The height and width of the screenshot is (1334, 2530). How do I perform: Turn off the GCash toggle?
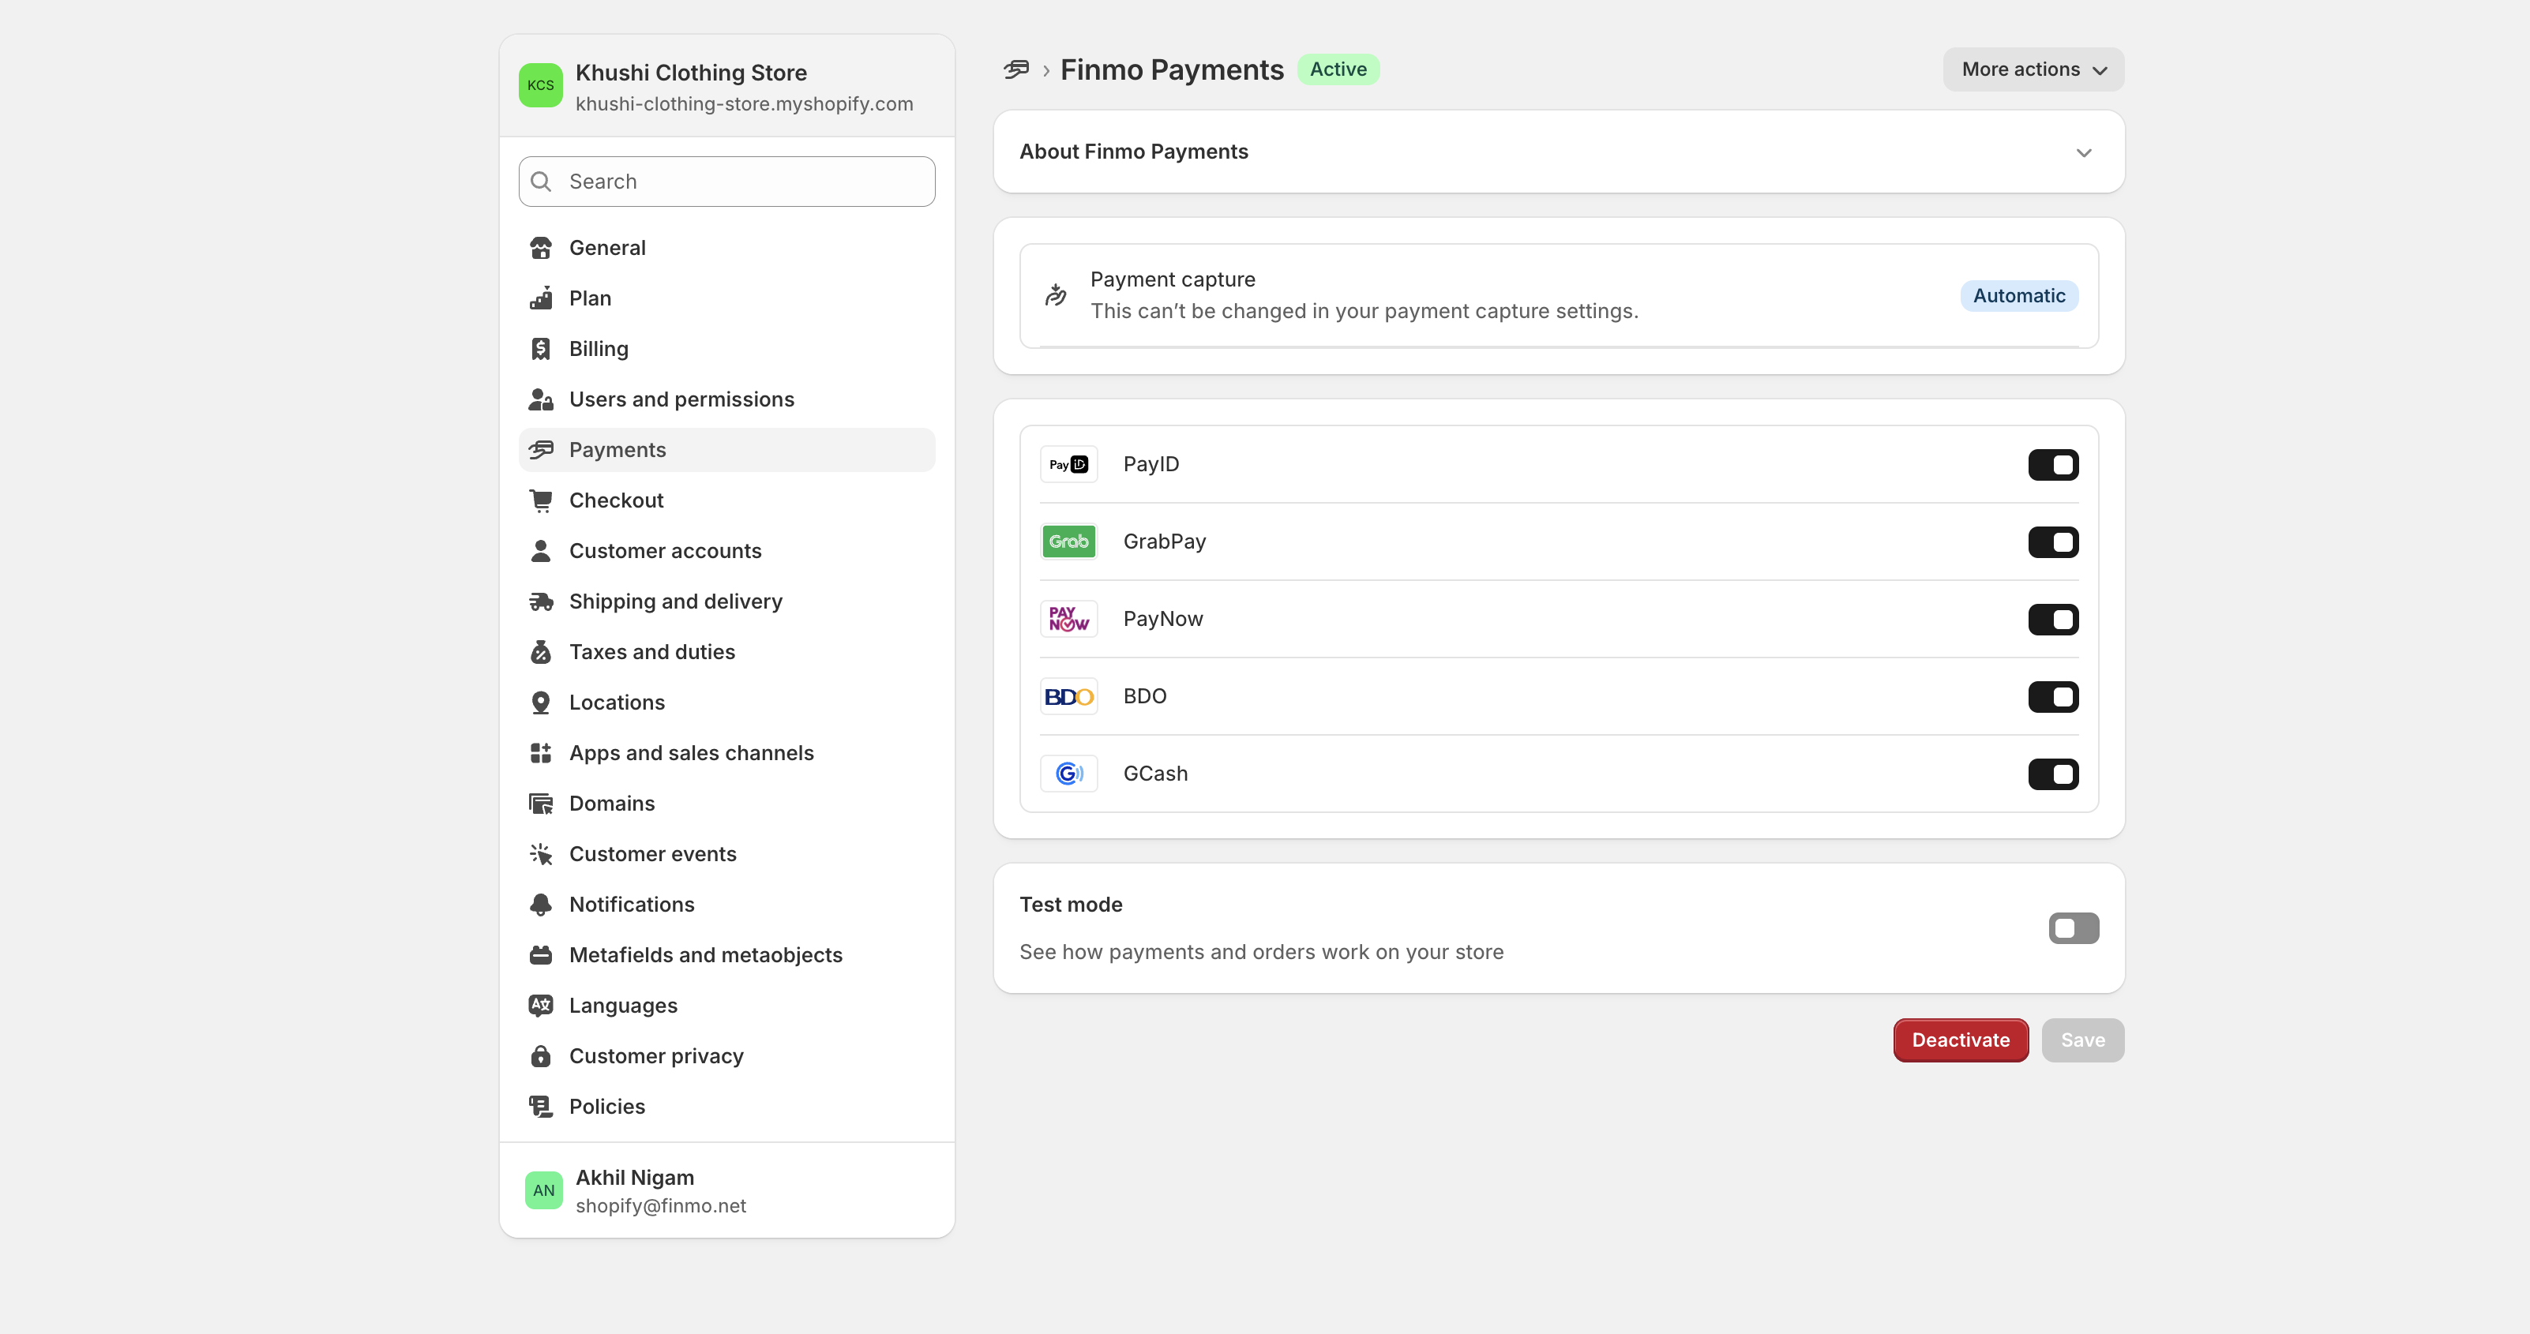coord(2053,774)
